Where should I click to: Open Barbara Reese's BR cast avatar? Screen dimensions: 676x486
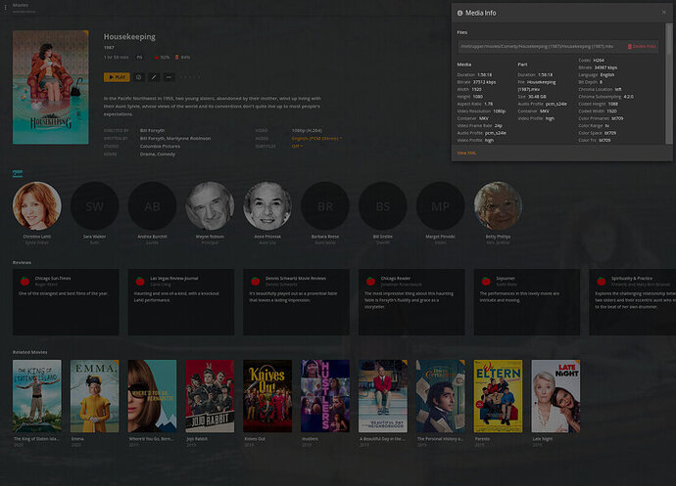(x=325, y=205)
